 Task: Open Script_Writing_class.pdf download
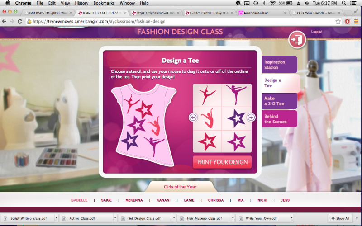29,218
